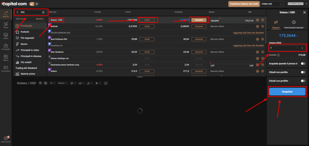Open Trading del Weekend list
The height and width of the screenshot is (146, 309).
tap(27, 68)
